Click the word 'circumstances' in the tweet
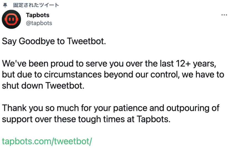This screenshot has height=148, width=232. pyautogui.click(x=73, y=75)
